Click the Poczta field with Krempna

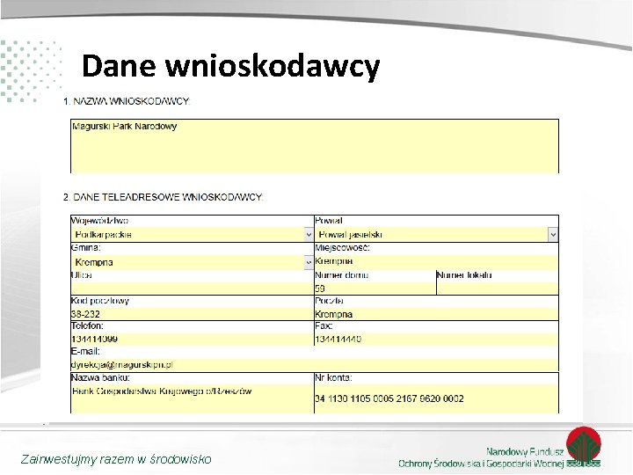click(436, 314)
